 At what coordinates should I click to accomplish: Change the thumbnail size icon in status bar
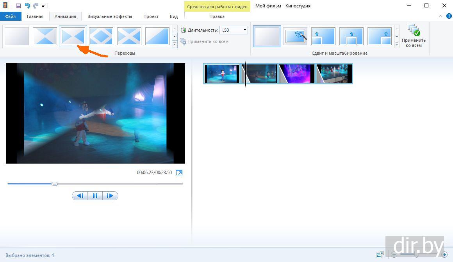pyautogui.click(x=380, y=255)
